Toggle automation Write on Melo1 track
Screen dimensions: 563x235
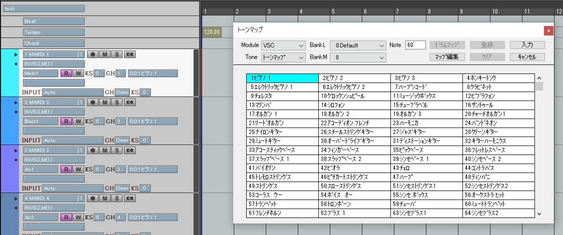tap(78, 74)
